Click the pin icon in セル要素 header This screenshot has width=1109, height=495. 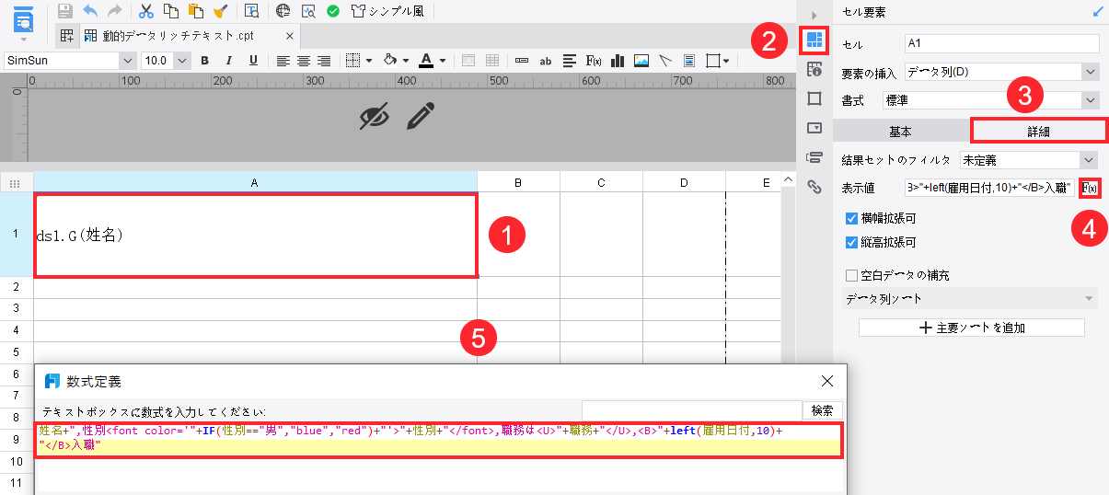(x=1098, y=12)
